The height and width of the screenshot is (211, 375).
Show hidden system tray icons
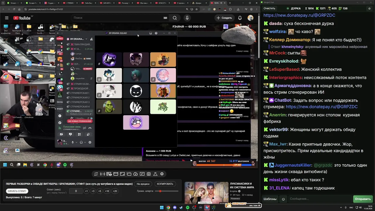tap(341, 208)
